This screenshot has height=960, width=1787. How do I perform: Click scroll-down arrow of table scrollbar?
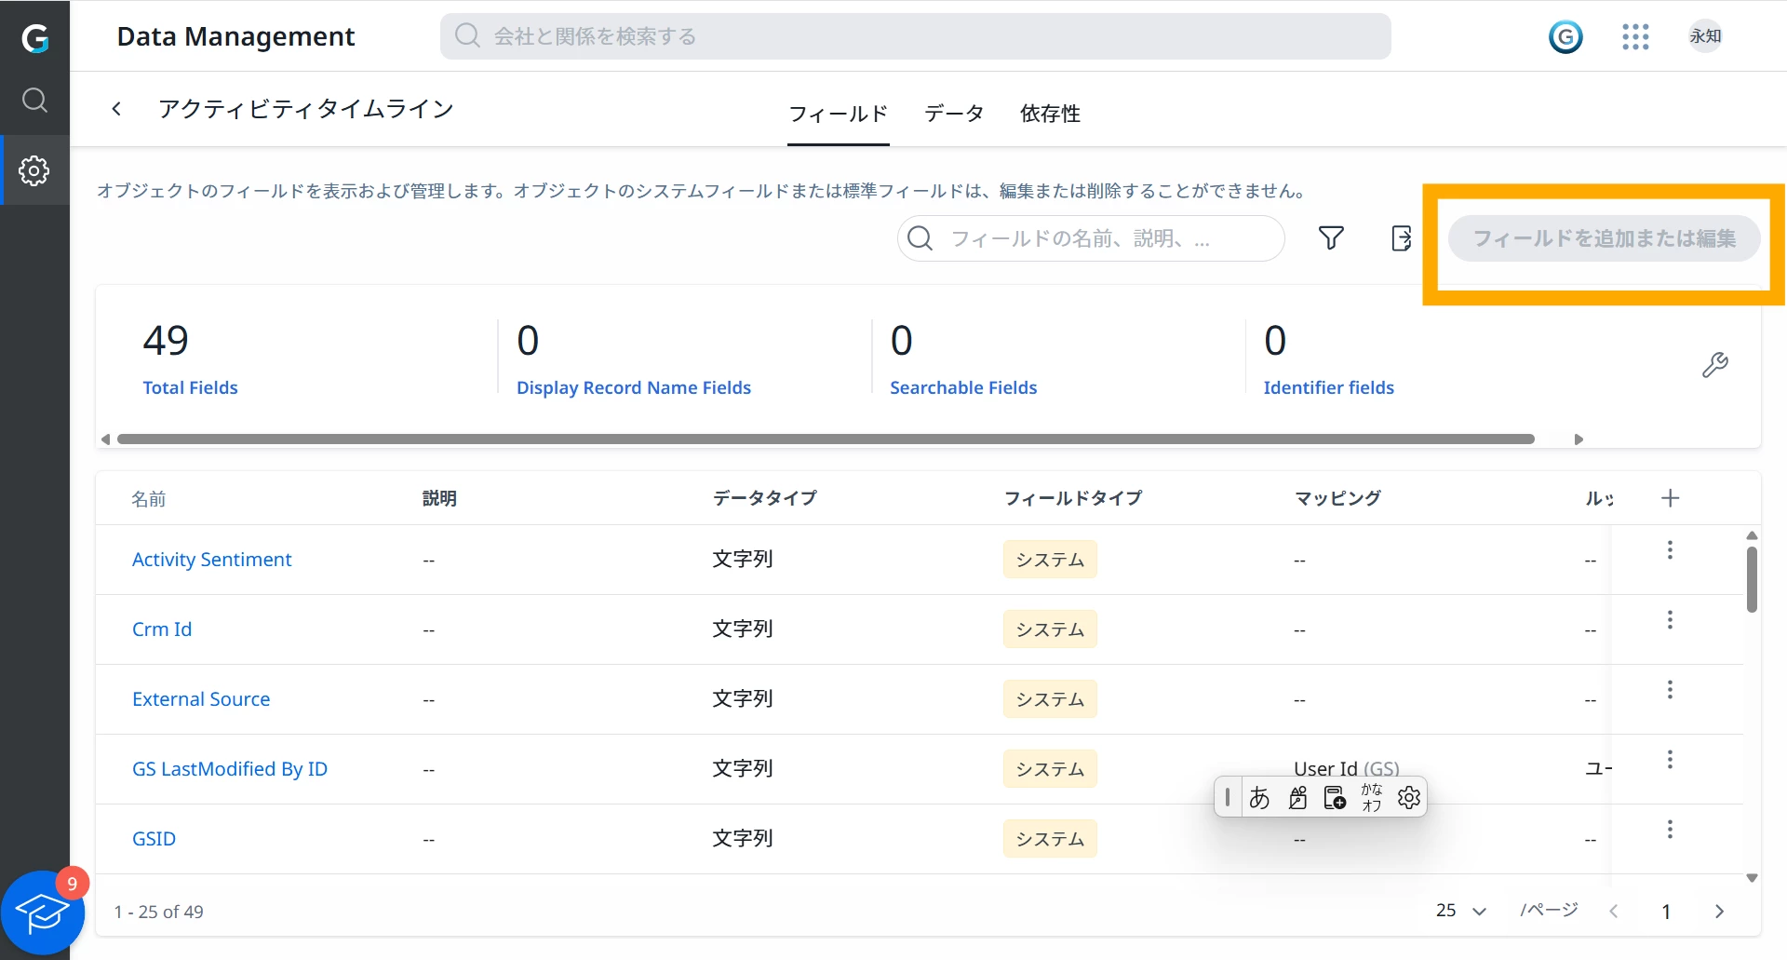tap(1752, 878)
